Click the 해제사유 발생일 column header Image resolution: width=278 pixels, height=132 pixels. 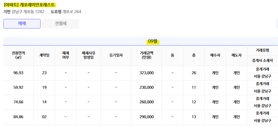tap(89, 55)
